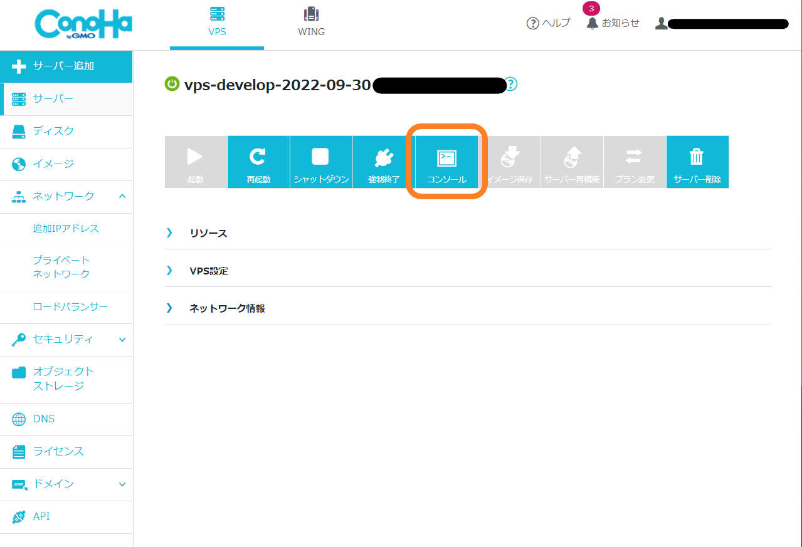
Task: Expand the セキュリティ sidebar menu
Action: [x=122, y=340]
